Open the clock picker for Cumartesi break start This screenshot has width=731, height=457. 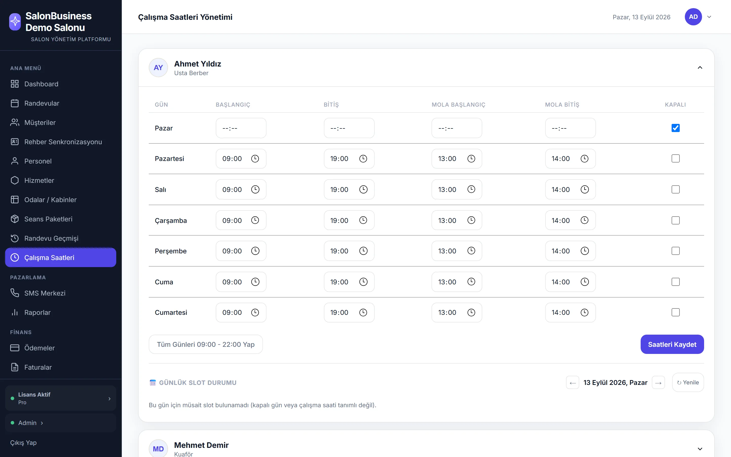coord(471,313)
